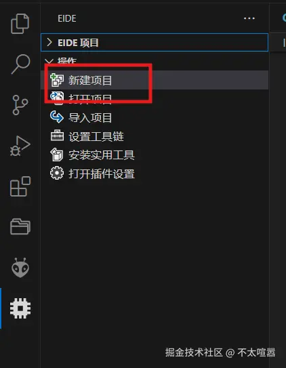Screen dimensions: 286x368
Task: Click the 新建项目 icon with green plus
Action: 57,80
